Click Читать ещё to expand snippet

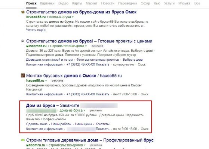36,30
